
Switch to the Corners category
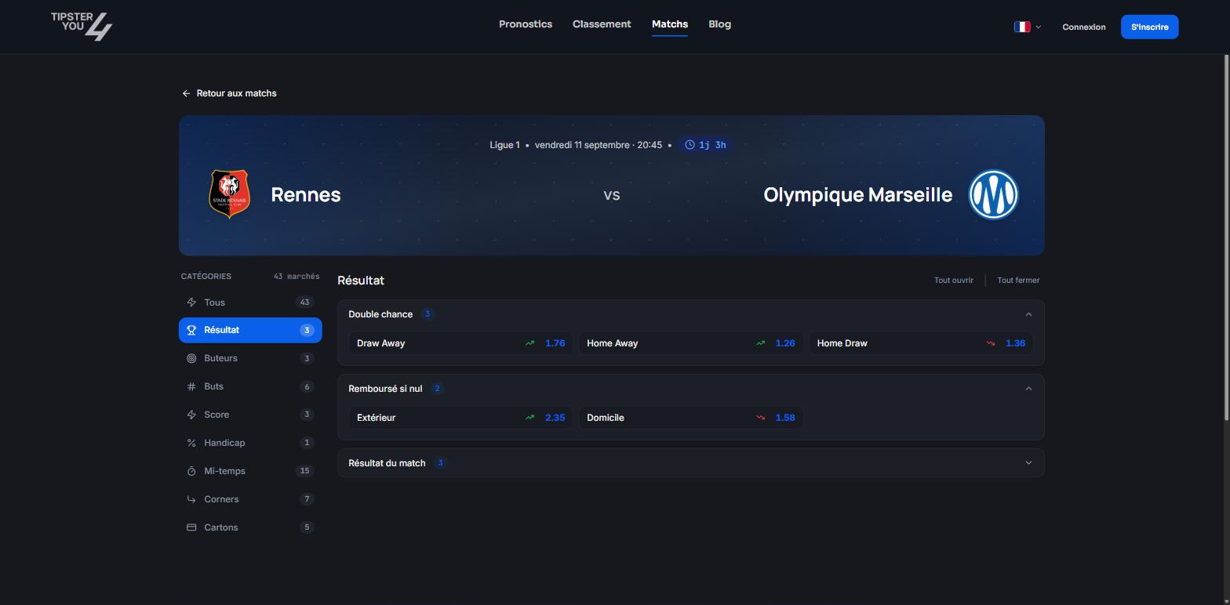250,499
